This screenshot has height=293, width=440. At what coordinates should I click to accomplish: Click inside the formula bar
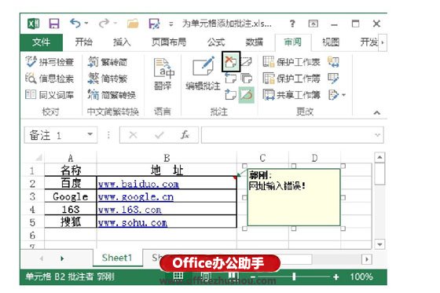[288, 135]
